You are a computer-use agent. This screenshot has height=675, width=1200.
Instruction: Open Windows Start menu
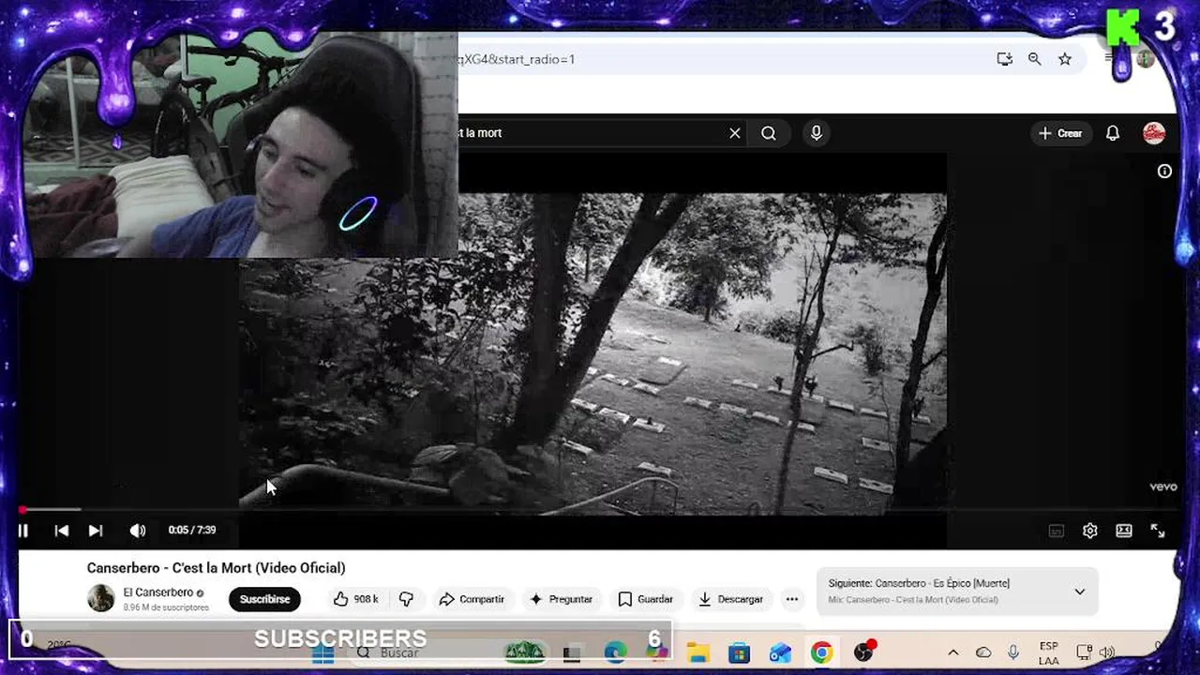[322, 653]
